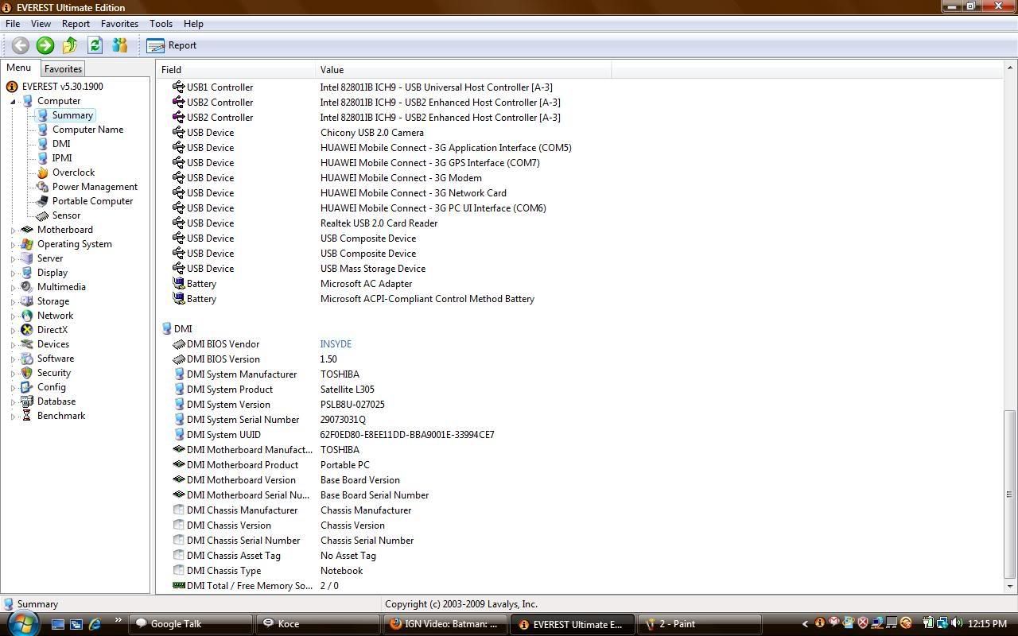
Task: Open the Tools menu
Action: pyautogui.click(x=161, y=24)
